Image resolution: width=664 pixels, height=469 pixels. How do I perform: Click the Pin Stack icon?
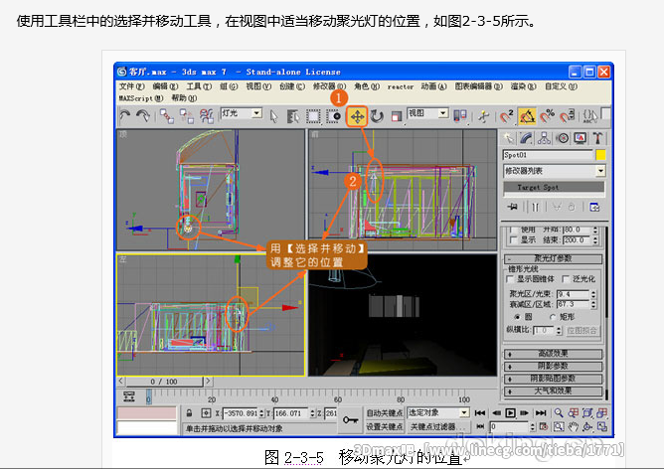point(512,207)
